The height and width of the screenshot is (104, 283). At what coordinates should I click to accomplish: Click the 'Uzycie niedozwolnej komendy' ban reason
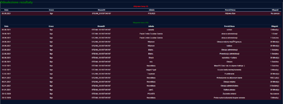pos(229,70)
